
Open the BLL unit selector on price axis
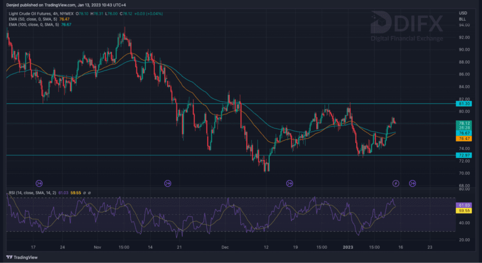tap(463, 19)
